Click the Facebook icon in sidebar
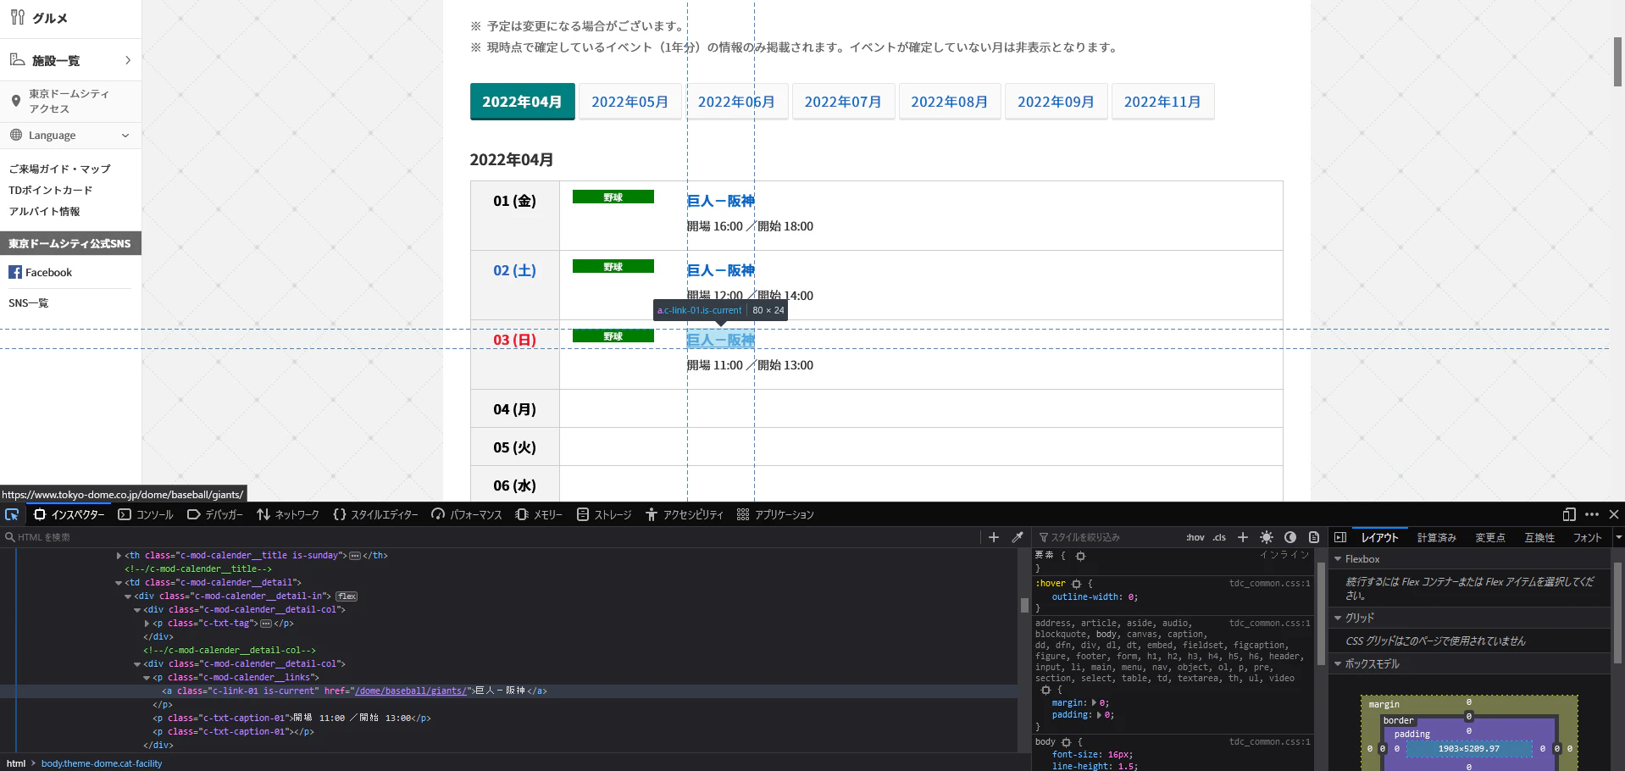 pyautogui.click(x=15, y=272)
